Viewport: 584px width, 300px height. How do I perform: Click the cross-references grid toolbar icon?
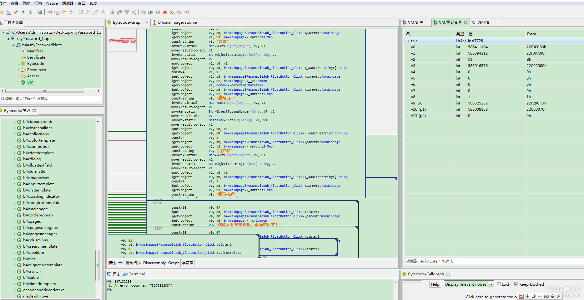[x=112, y=12]
